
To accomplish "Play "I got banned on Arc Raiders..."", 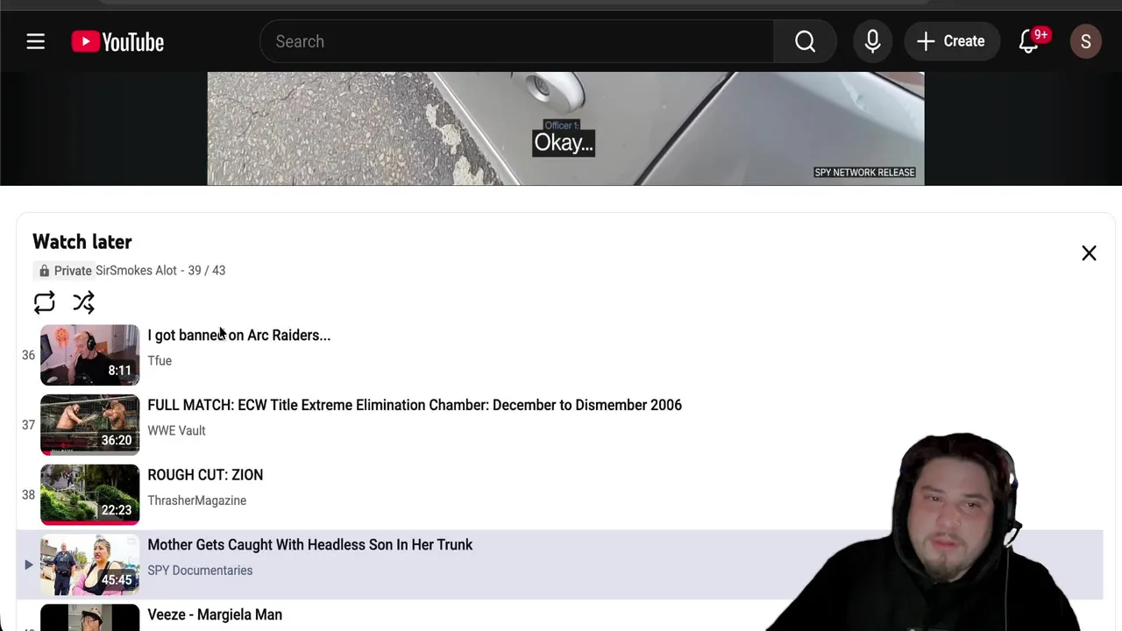I will click(238, 335).
